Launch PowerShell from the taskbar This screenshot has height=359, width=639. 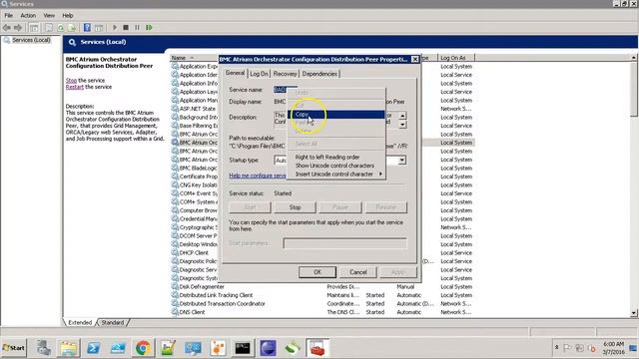tap(93, 348)
